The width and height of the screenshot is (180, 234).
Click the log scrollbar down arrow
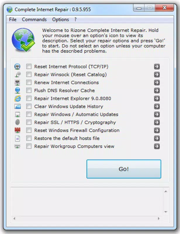point(166,212)
